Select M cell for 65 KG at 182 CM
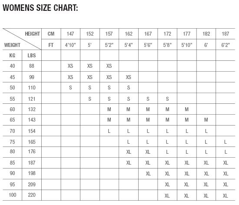This screenshot has width=239, height=205. (206, 120)
